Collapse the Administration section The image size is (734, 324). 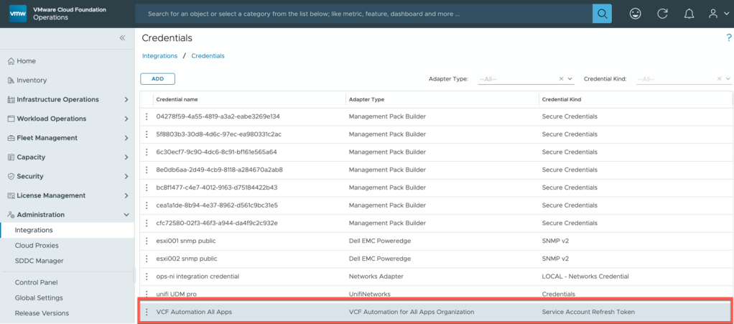[x=126, y=215]
